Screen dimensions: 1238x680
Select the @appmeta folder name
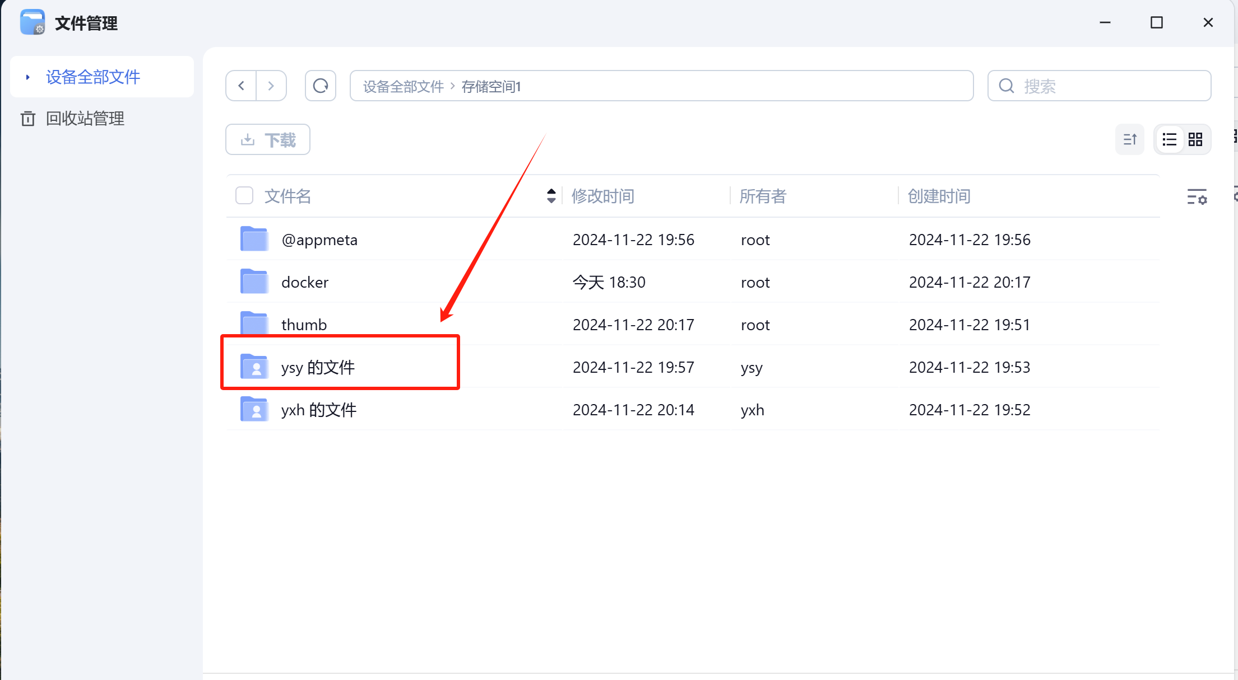click(319, 240)
